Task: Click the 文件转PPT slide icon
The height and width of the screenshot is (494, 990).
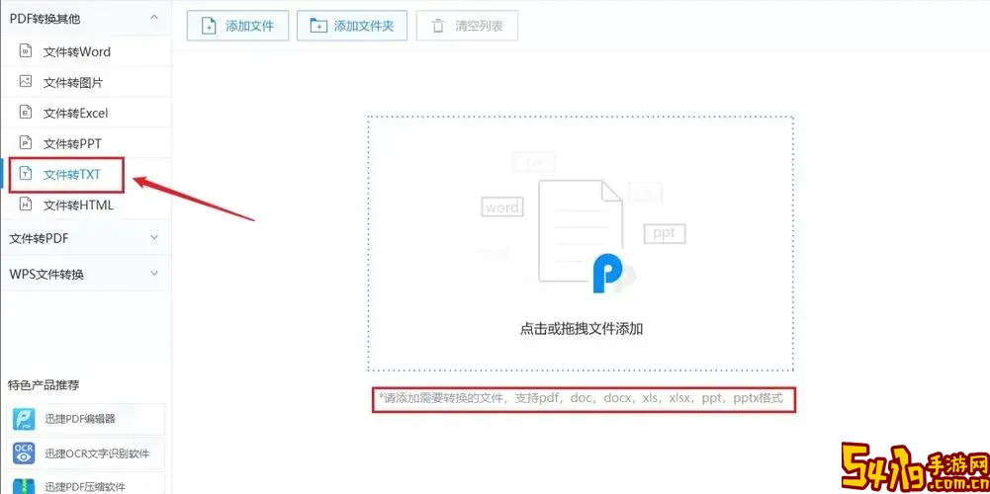Action: click(26, 142)
